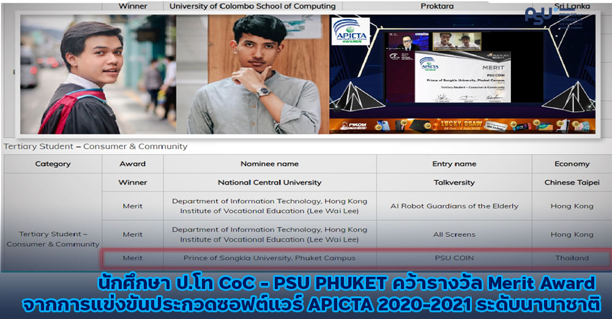Select the webcam feed showing two students

(457, 42)
